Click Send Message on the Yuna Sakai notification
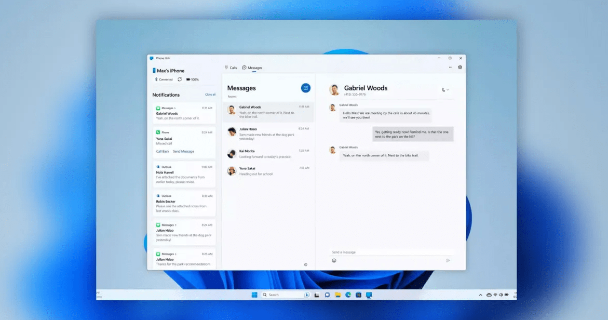608x320 pixels. [183, 151]
